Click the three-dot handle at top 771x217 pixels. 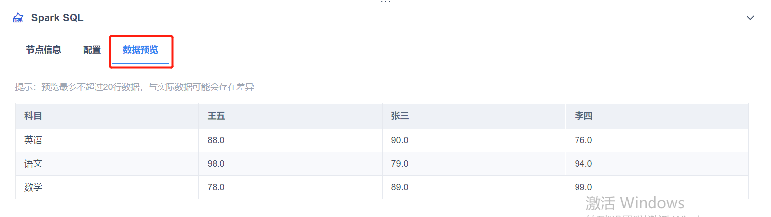[385, 2]
